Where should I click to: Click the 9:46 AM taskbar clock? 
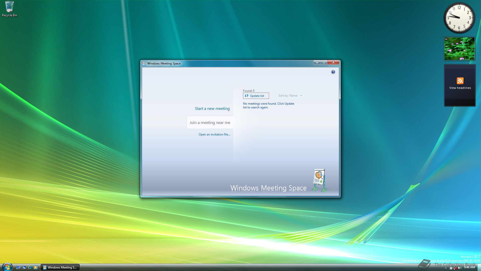point(469,267)
